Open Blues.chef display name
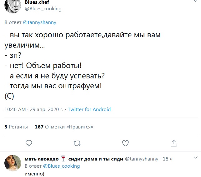The height and width of the screenshot is (177, 201). click(x=37, y=2)
